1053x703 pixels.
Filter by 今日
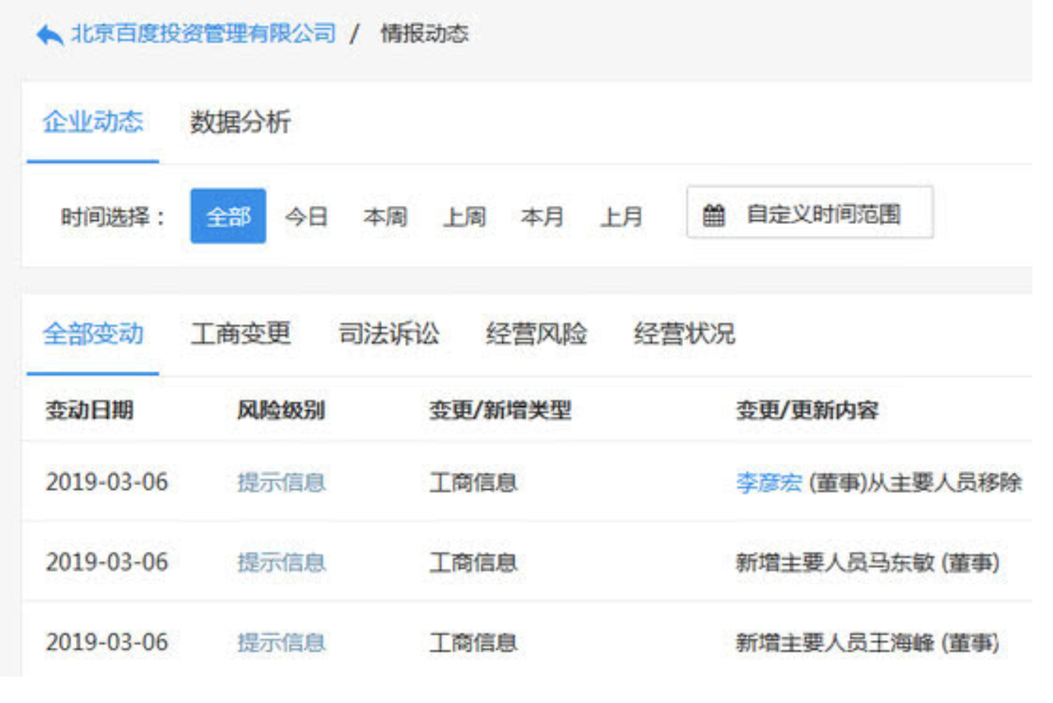[x=306, y=217]
